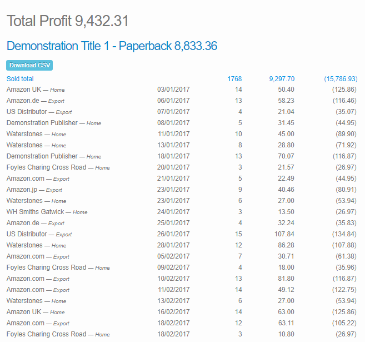
Task: Click the amount 10.80
Action: [286, 334]
